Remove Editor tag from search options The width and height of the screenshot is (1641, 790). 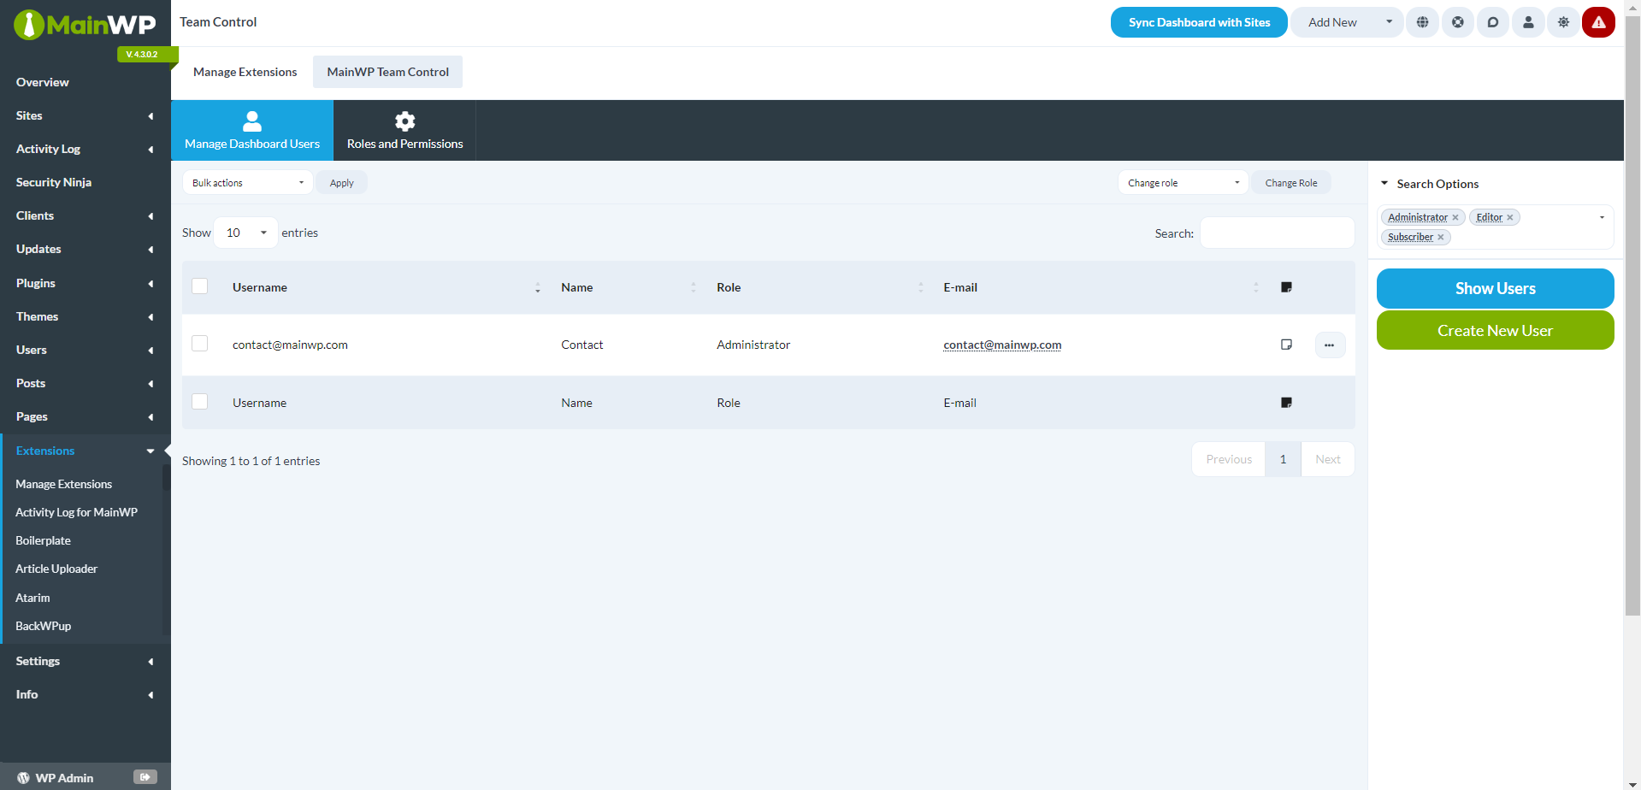(1509, 217)
